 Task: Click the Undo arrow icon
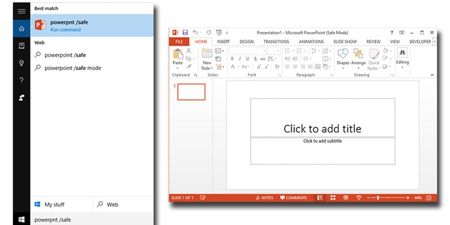coord(195,33)
